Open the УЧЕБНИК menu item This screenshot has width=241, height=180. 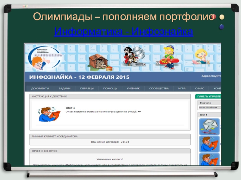click(x=133, y=88)
